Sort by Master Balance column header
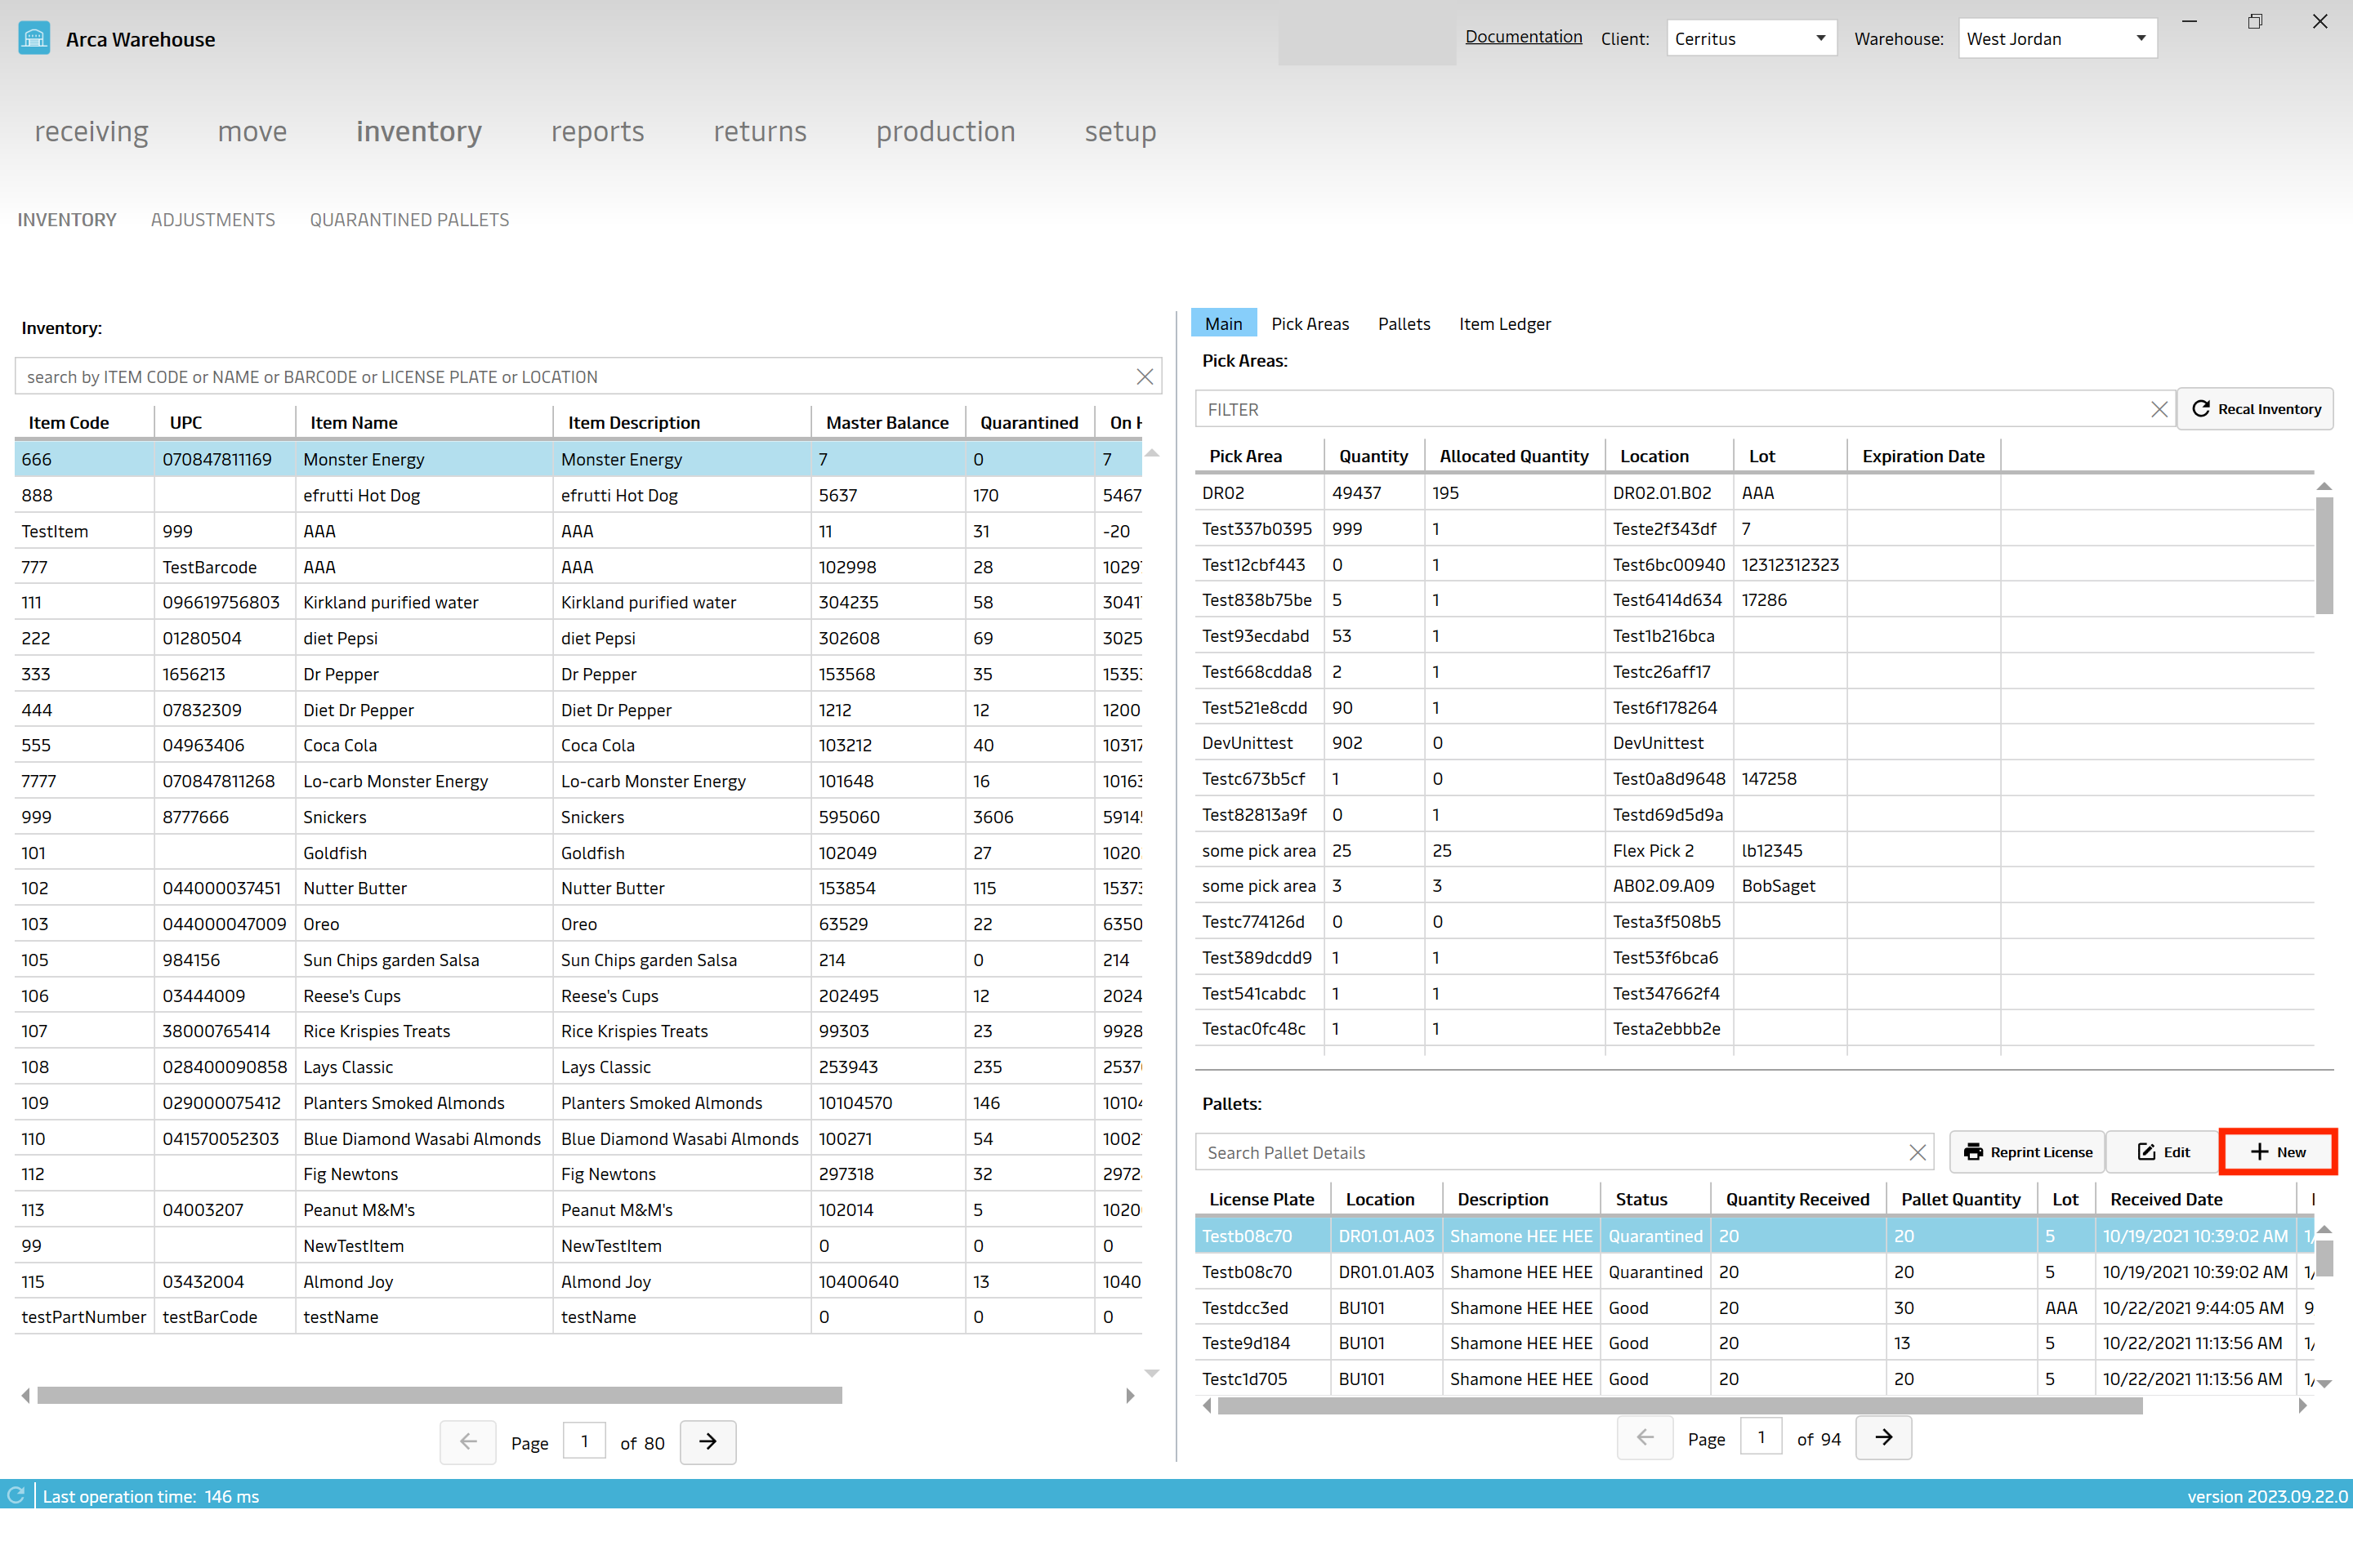Image resolution: width=2353 pixels, height=1568 pixels. (888, 422)
